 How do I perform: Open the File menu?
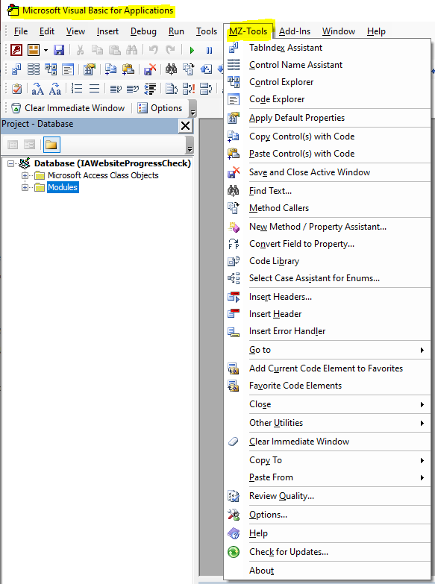pyautogui.click(x=20, y=31)
